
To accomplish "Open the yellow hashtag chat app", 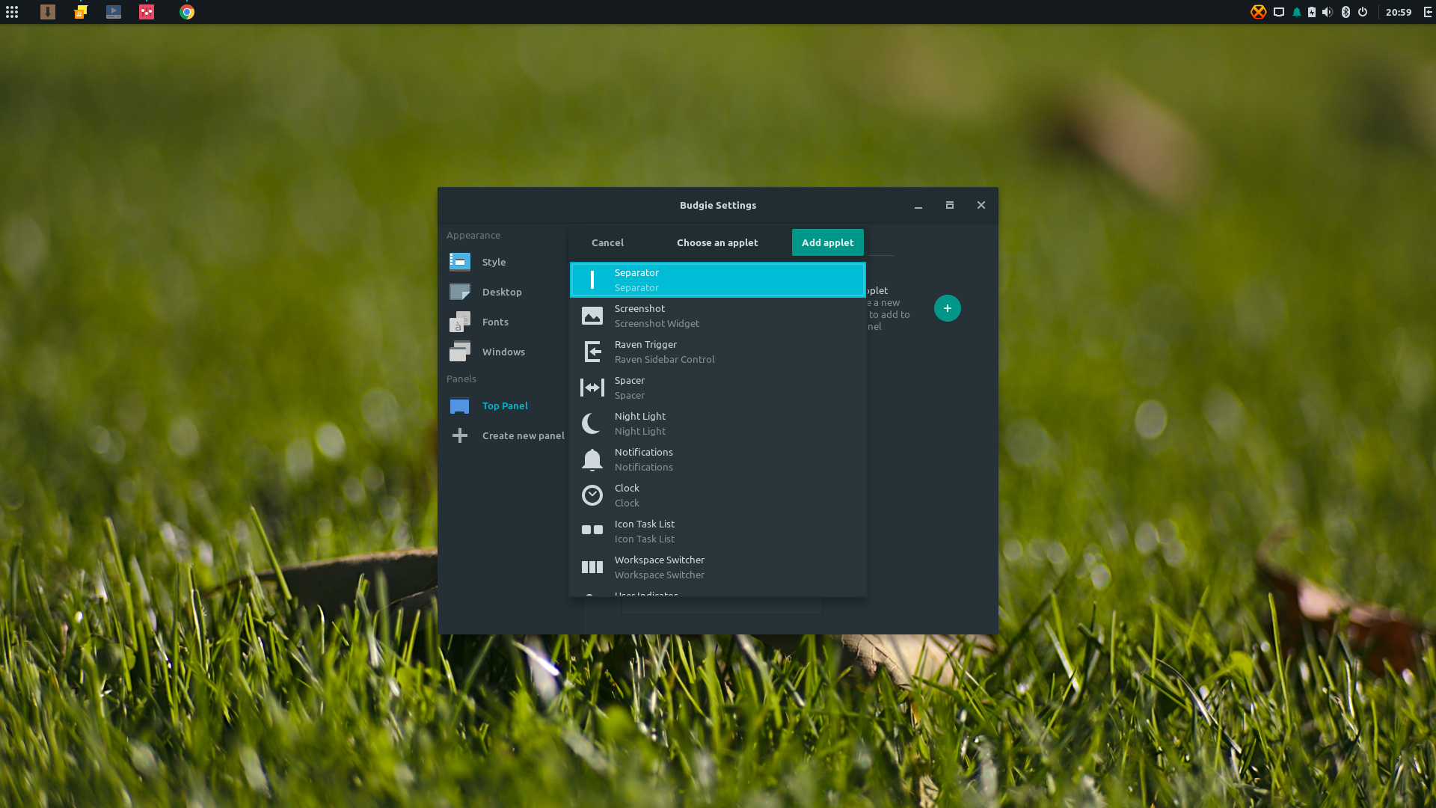I will click(80, 12).
